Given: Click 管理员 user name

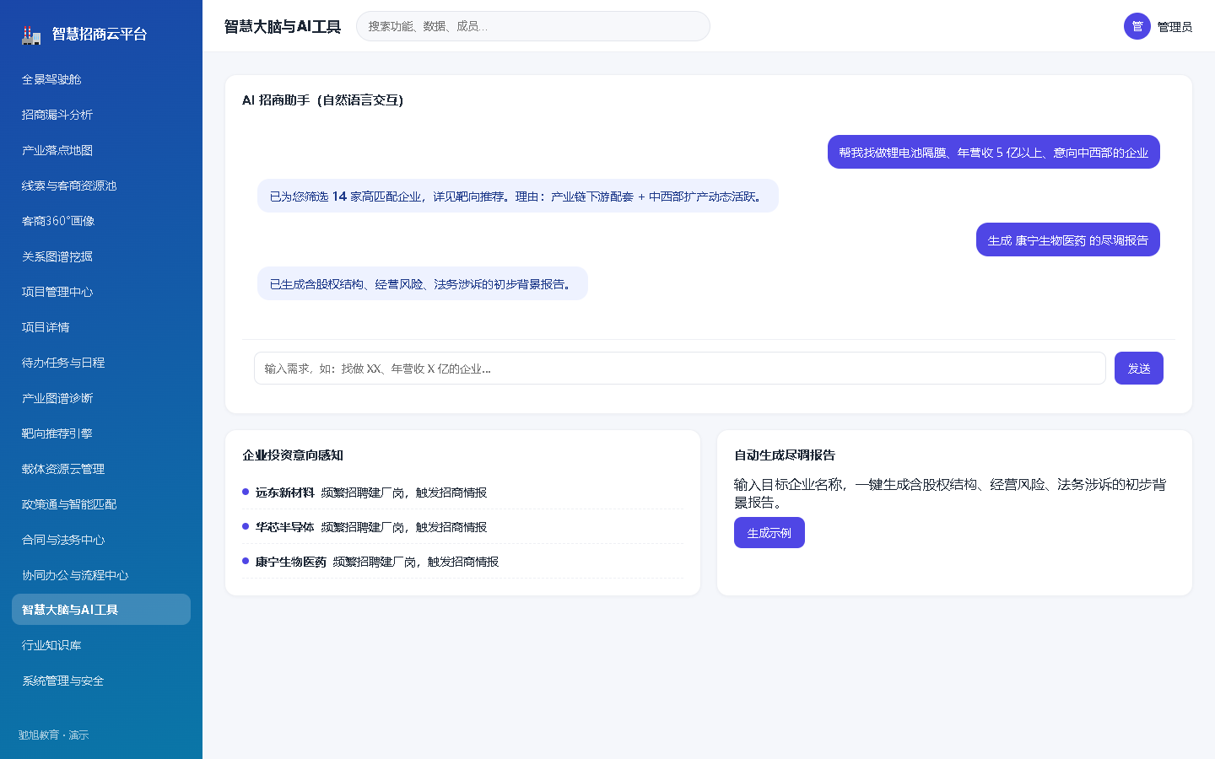Looking at the screenshot, I should click(1174, 27).
